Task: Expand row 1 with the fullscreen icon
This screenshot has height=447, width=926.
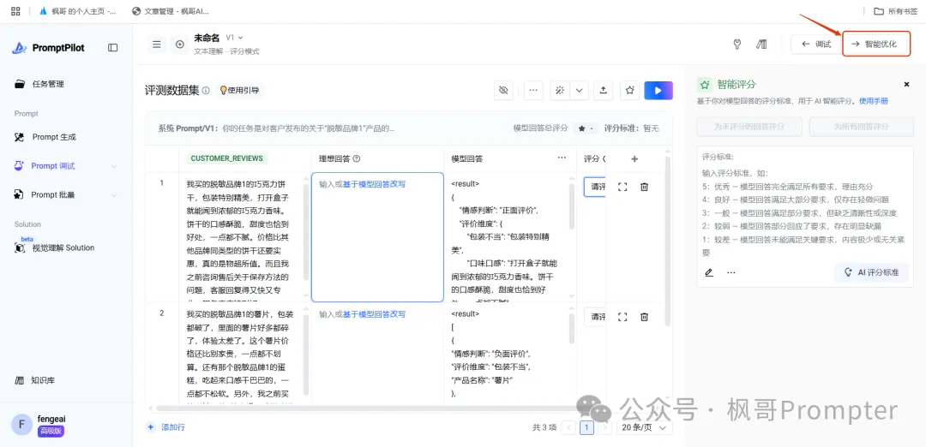Action: pos(622,187)
